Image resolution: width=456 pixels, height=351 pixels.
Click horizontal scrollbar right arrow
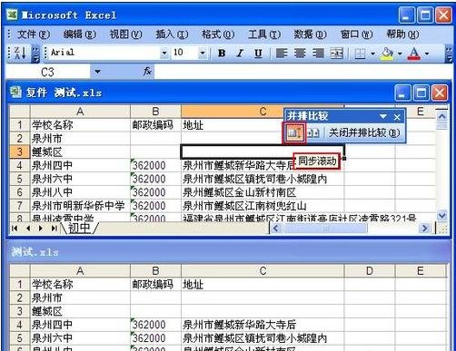tap(424, 229)
